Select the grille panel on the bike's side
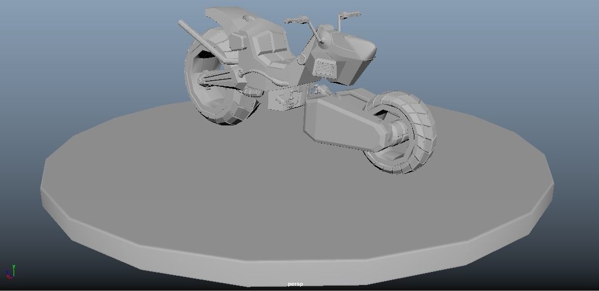Screen dimensions: 599x291 click(324, 69)
